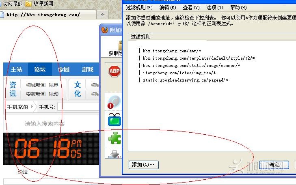
Task: Click the RSS icon beside 热评新闻 bookmark
Action: (28, 4)
